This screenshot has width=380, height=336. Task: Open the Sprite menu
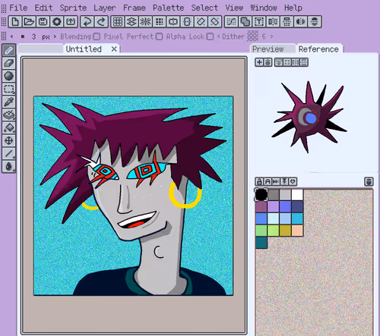tap(73, 8)
